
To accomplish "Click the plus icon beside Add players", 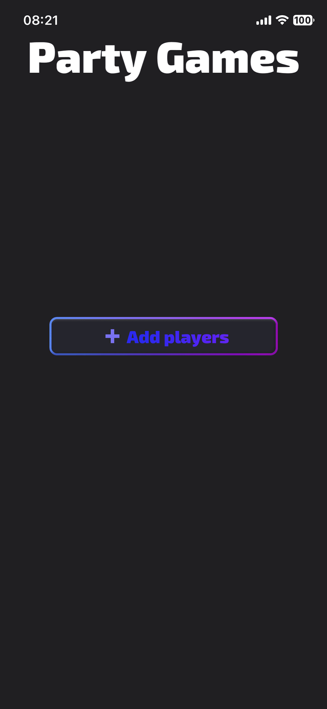I will pyautogui.click(x=113, y=336).
